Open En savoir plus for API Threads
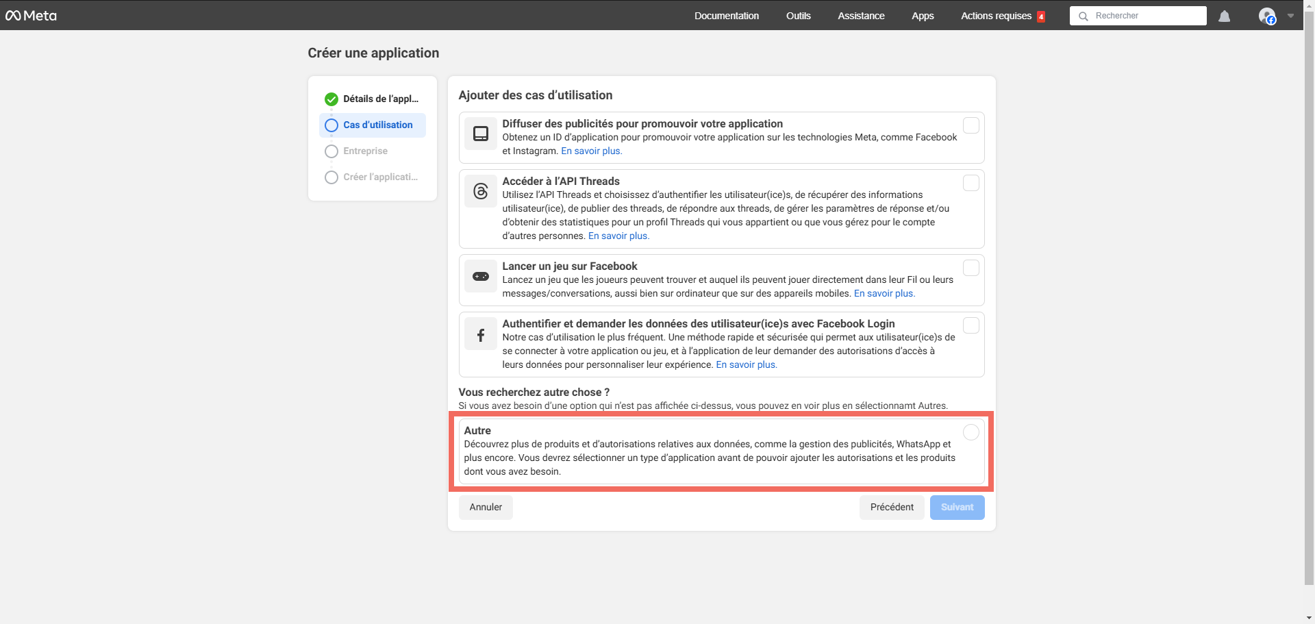1315x624 pixels. click(x=618, y=236)
